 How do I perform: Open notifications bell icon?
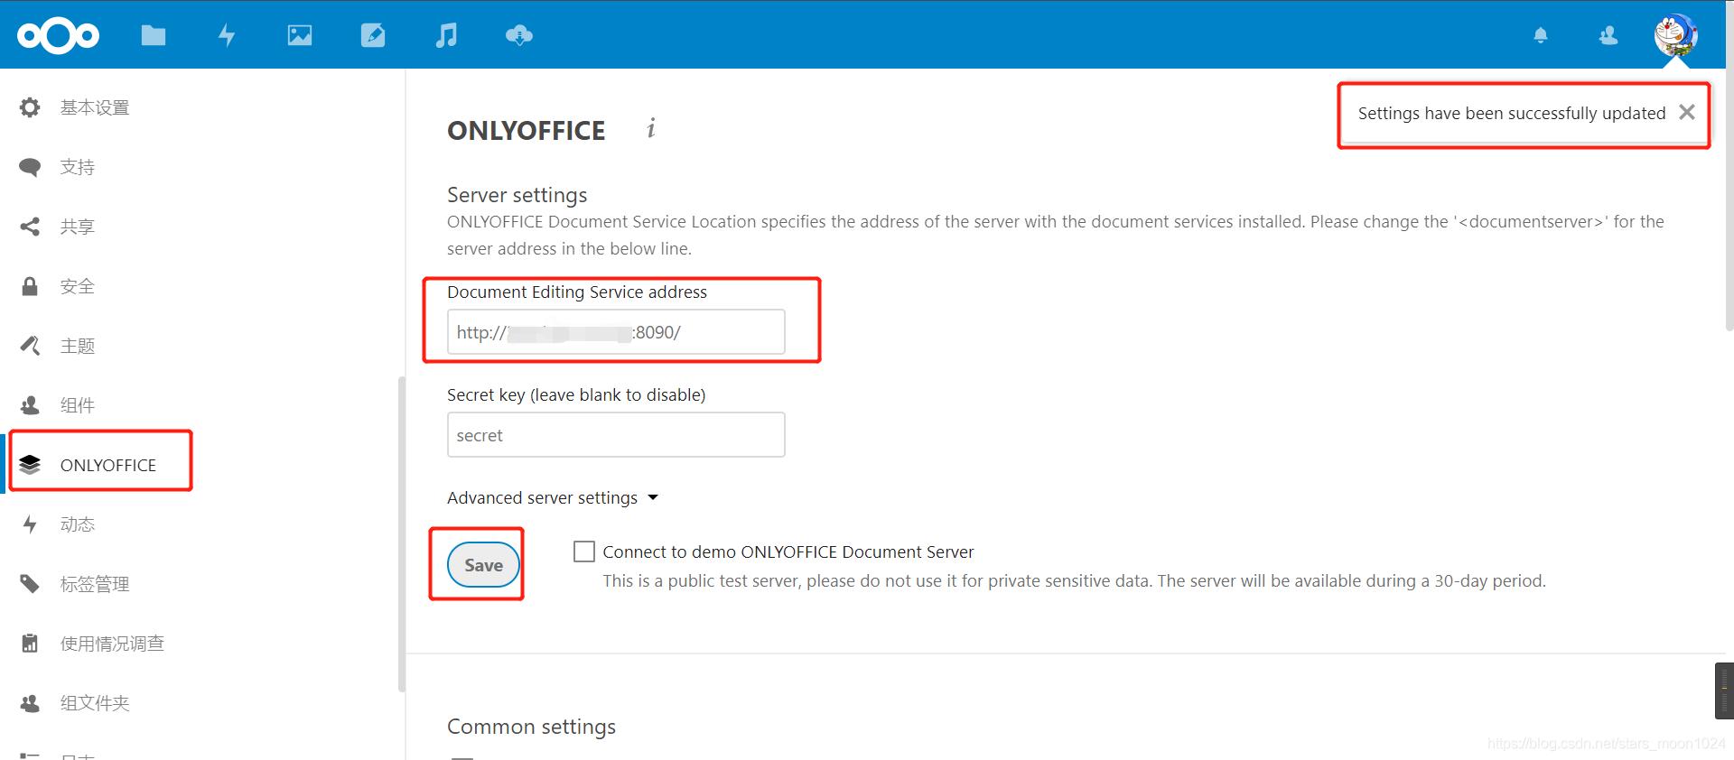pos(1541,35)
